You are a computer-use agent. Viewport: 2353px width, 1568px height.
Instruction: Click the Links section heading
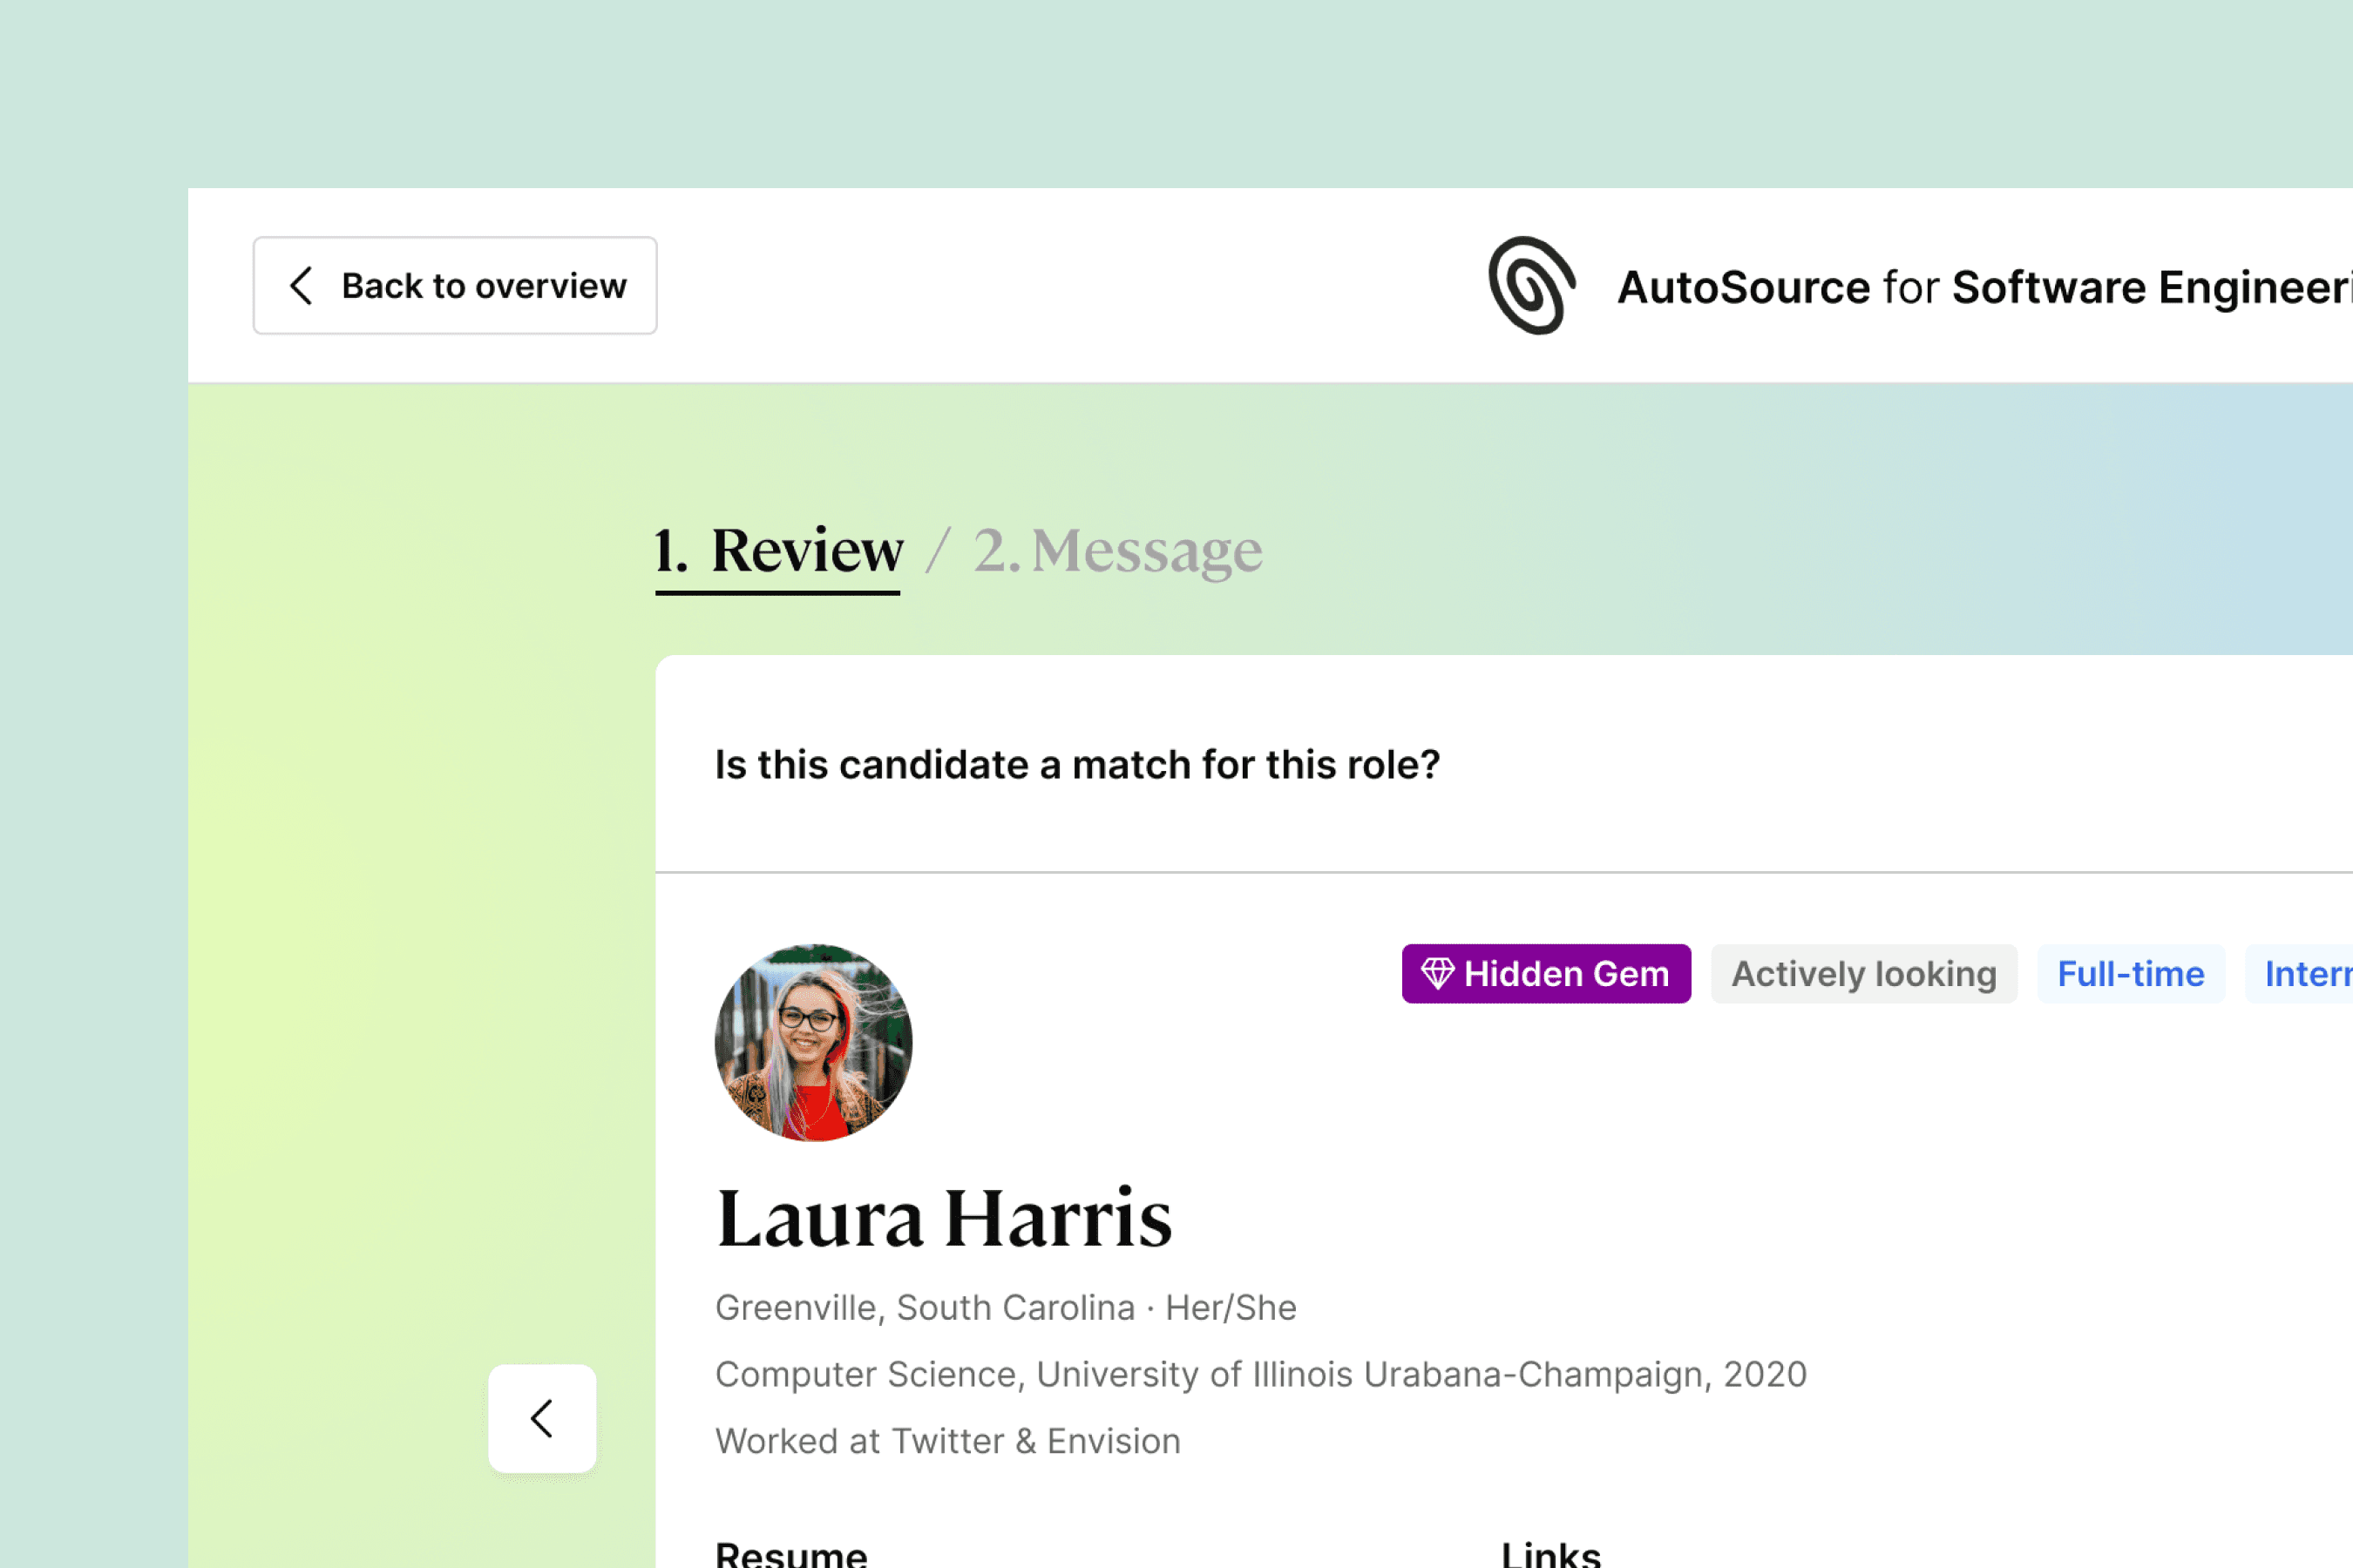tap(1549, 1554)
